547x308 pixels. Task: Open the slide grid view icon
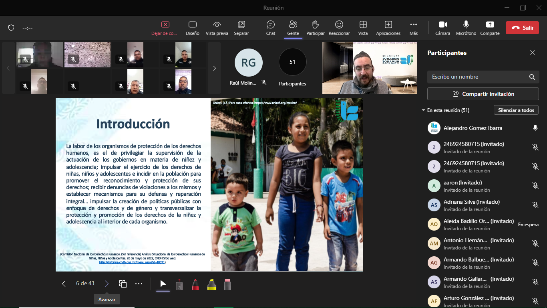click(123, 284)
